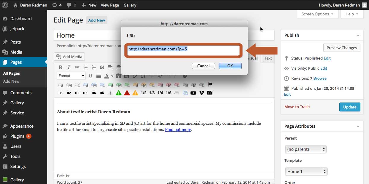The height and width of the screenshot is (184, 369).
Task: Open the Template dropdown showing Home 1
Action: tap(306, 172)
